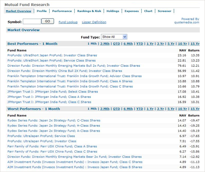
Task: Open the Lipper Definition link
Action: (94, 22)
